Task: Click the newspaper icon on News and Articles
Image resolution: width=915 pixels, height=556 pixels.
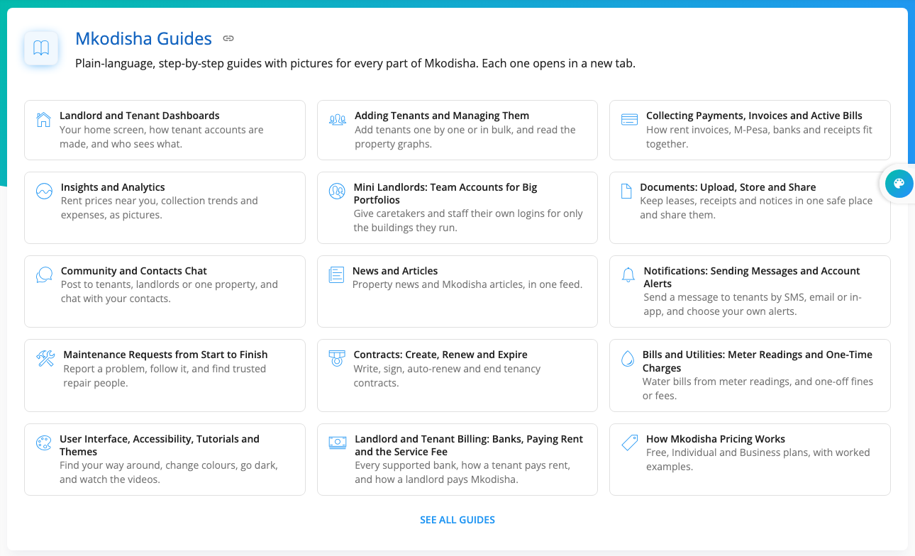Action: coord(336,275)
